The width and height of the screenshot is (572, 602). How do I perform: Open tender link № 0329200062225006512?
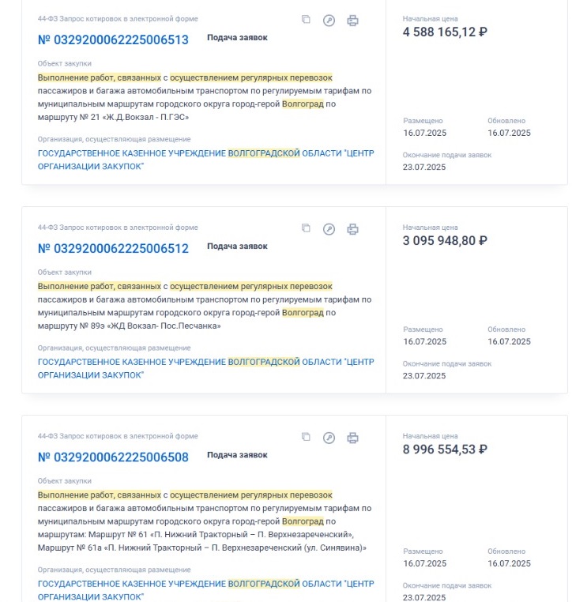113,249
